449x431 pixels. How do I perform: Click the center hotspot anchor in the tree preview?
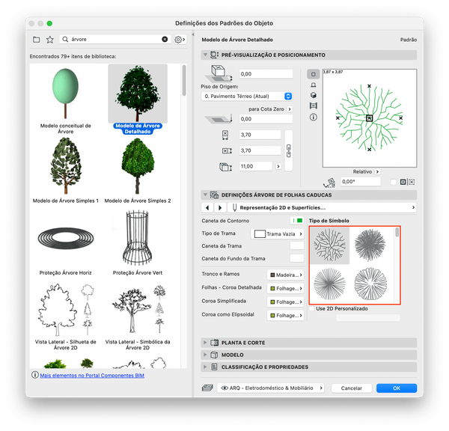(x=369, y=118)
